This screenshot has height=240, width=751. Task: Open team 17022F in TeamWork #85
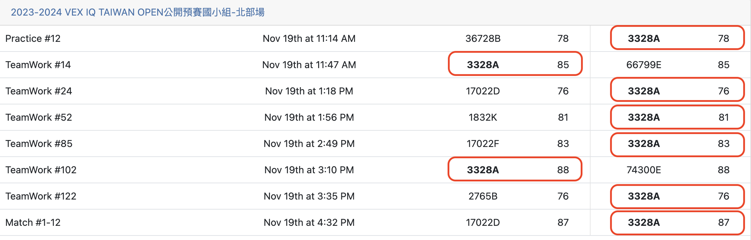[x=483, y=144]
